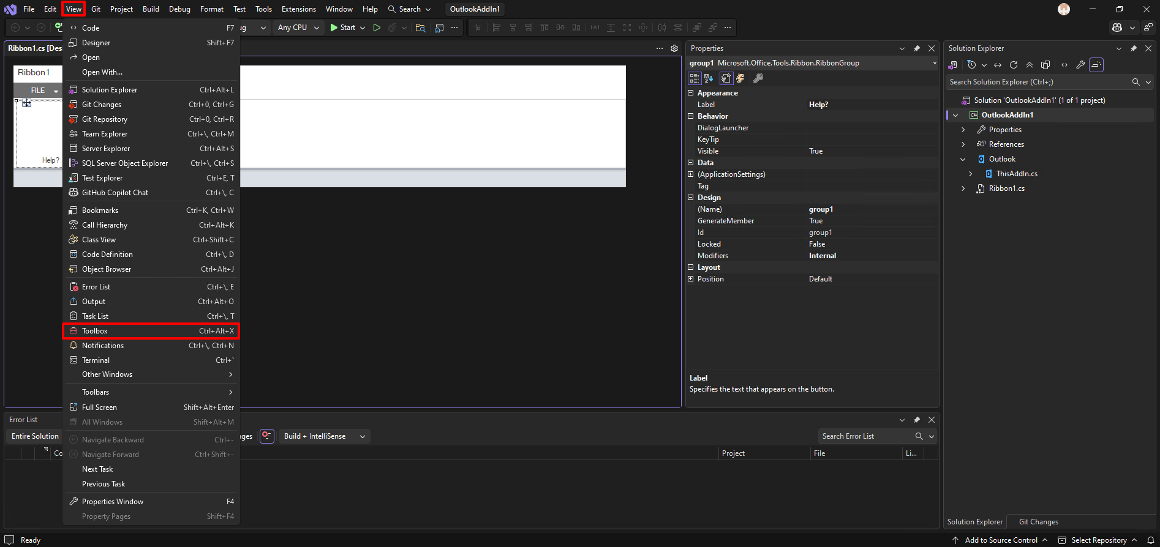Toggle Categorized view in Properties panel
Screen dimensions: 1160x547
pos(694,78)
